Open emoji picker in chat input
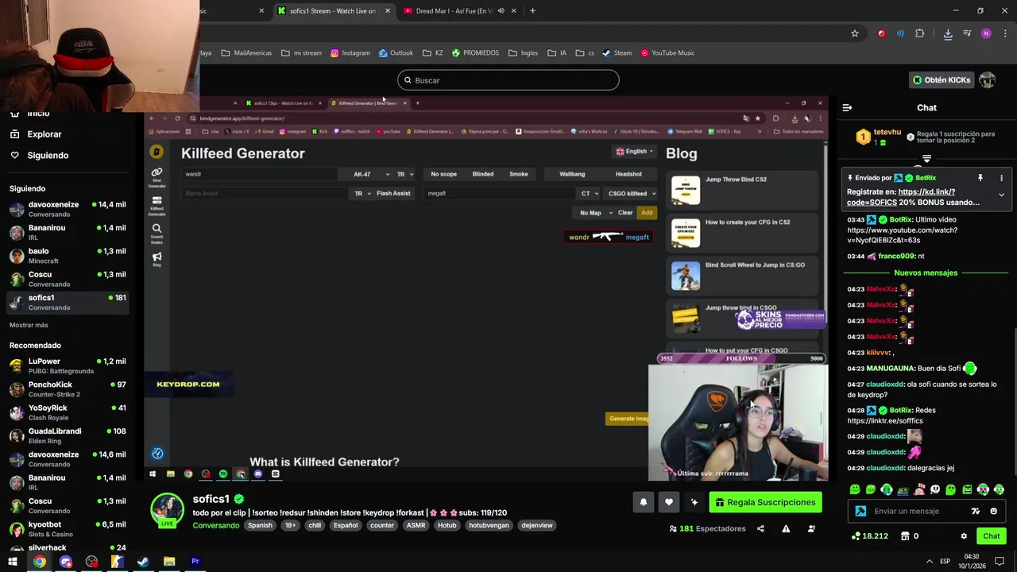1017x572 pixels. [x=993, y=511]
